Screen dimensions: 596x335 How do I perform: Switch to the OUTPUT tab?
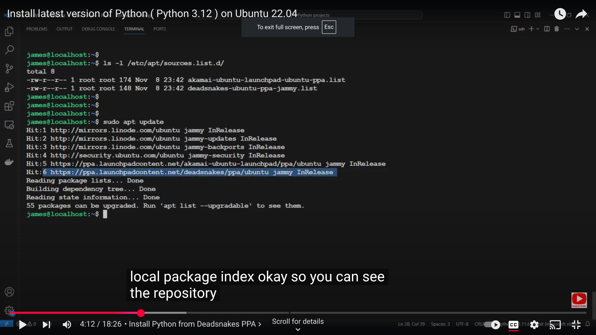click(64, 29)
